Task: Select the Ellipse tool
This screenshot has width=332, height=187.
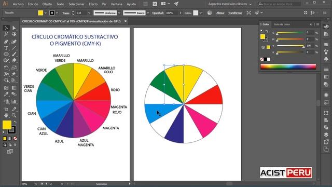Action: (6, 54)
